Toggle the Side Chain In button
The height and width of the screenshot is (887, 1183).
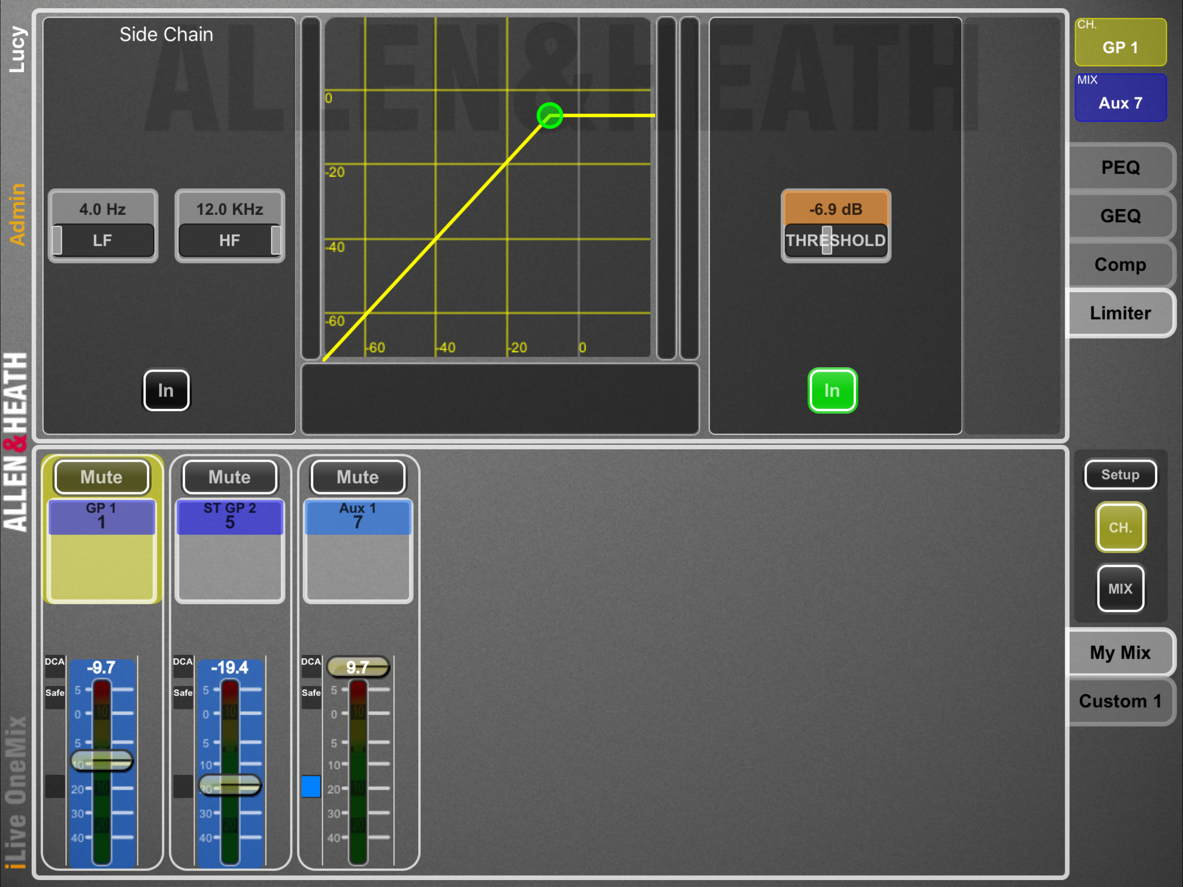click(166, 390)
